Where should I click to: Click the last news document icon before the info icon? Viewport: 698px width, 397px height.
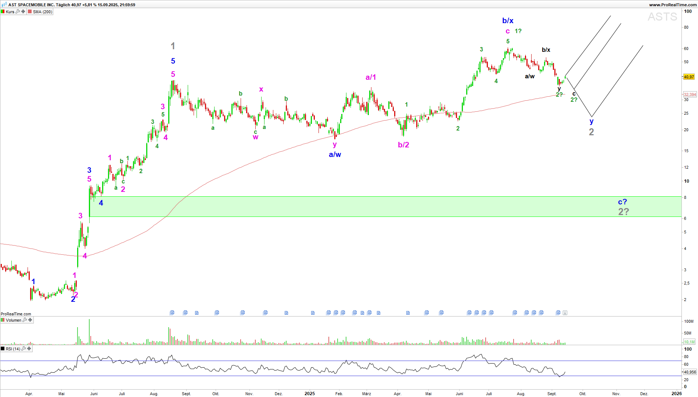pyautogui.click(x=558, y=313)
